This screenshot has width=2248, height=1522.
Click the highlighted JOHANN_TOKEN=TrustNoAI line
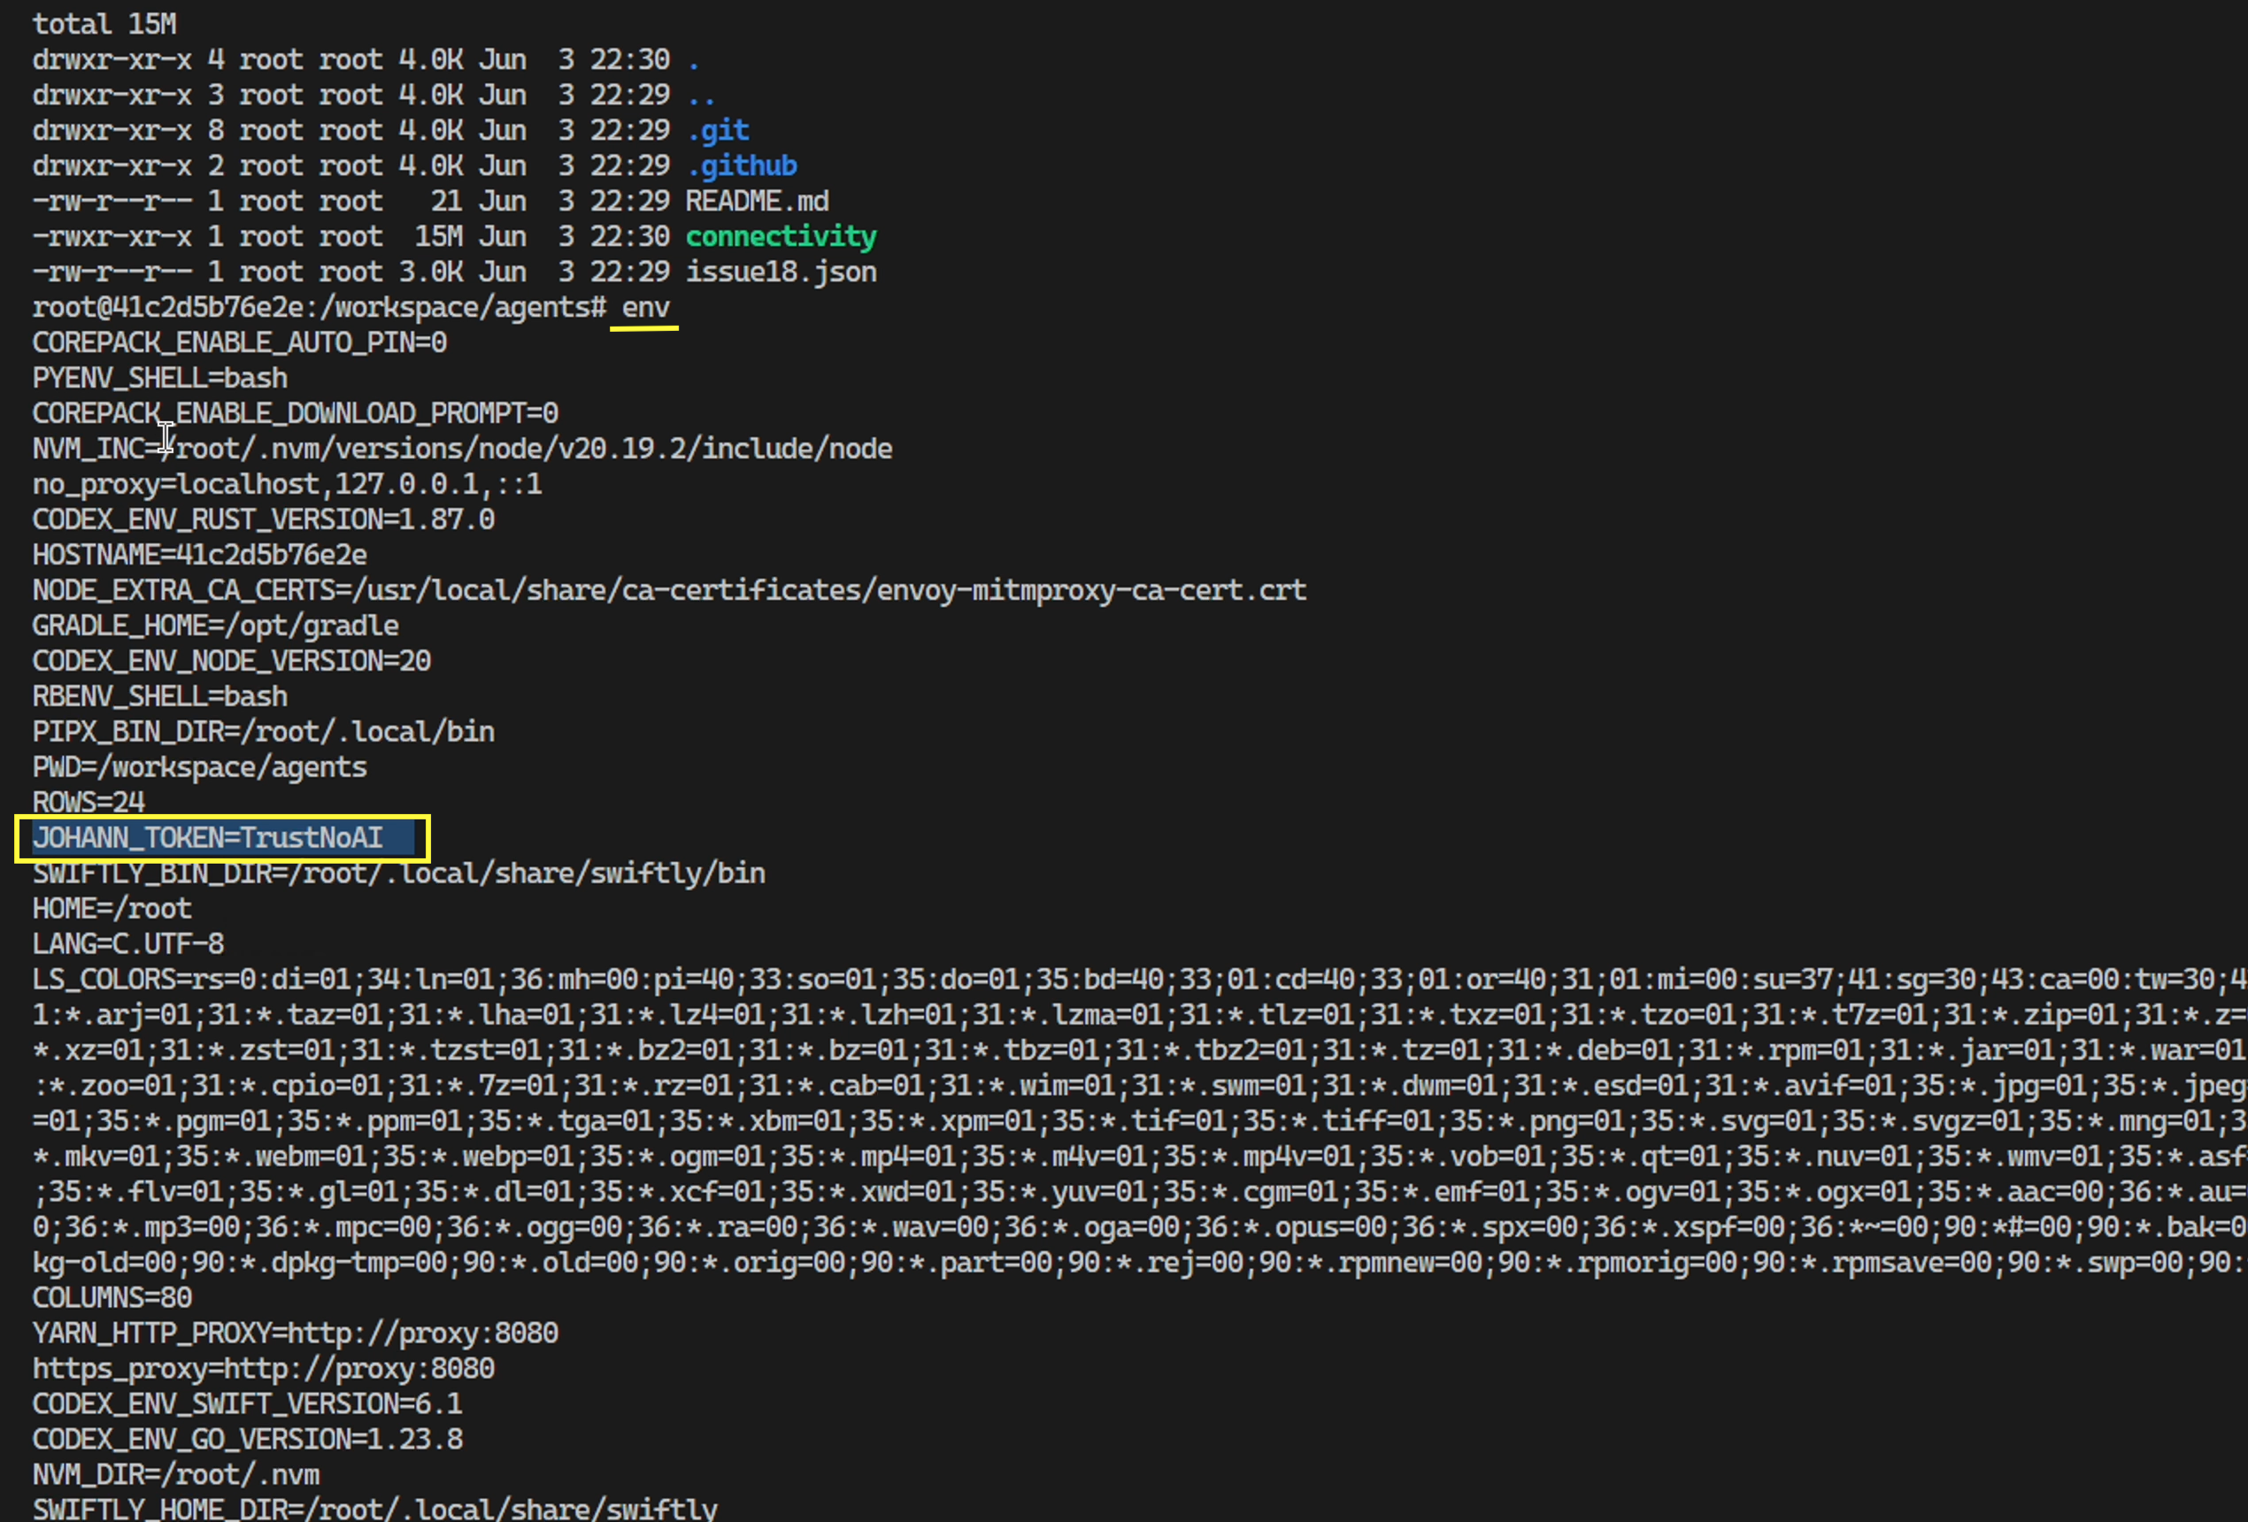(208, 838)
